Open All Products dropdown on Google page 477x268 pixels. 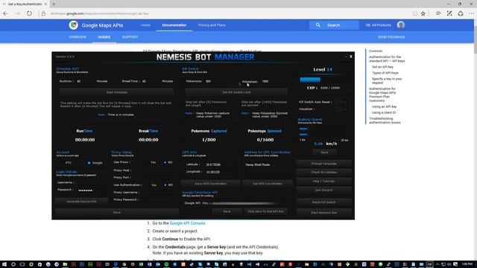pyautogui.click(x=378, y=25)
